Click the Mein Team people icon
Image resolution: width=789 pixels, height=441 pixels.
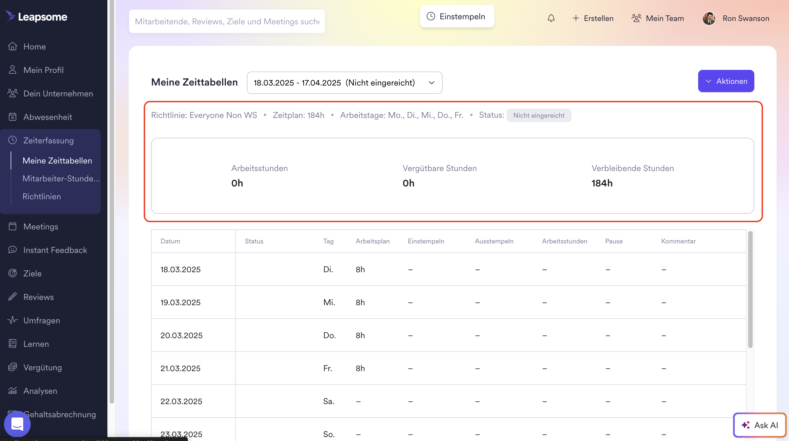tap(636, 18)
